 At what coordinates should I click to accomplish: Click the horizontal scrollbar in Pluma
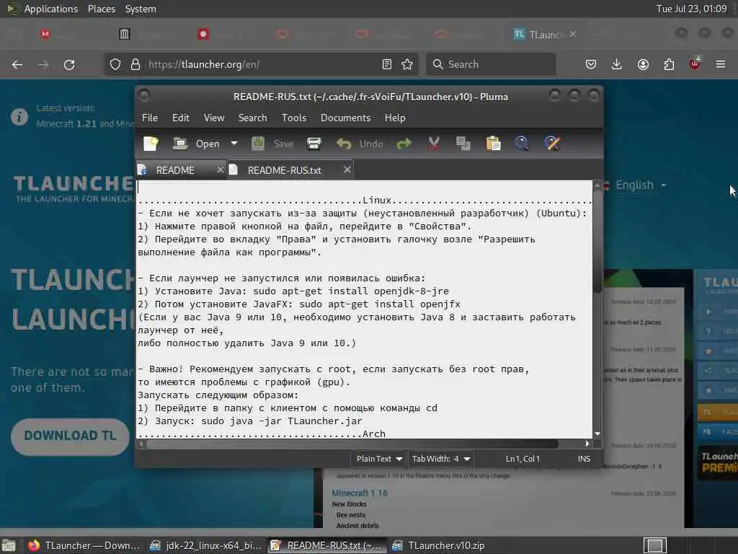tap(352, 444)
